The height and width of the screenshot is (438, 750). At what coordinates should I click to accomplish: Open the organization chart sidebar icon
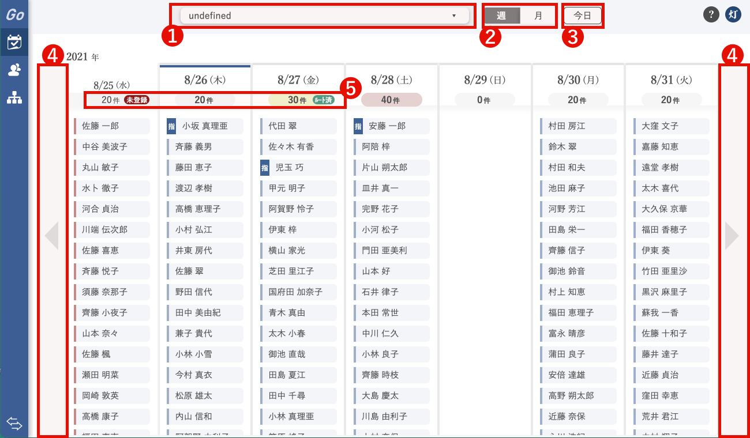14,97
